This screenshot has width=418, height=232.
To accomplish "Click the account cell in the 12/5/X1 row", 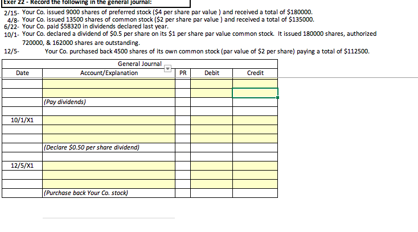I will click(x=109, y=165).
